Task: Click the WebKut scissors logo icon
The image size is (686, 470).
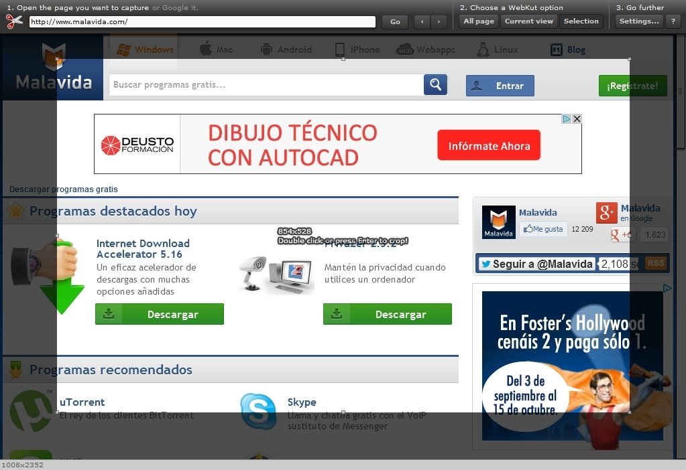Action: coord(14,21)
